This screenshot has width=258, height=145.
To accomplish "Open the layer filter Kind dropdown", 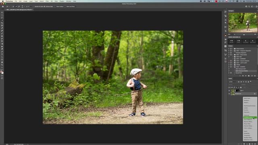I will tap(233, 82).
